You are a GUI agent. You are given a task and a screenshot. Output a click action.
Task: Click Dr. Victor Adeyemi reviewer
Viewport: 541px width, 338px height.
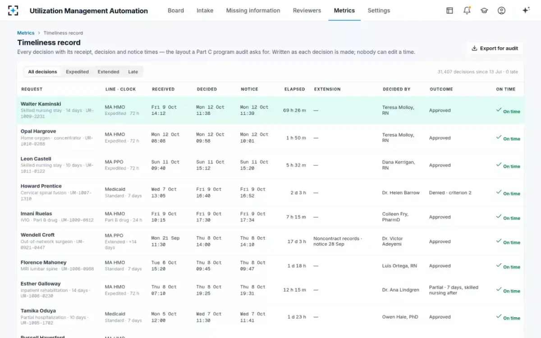393,242
